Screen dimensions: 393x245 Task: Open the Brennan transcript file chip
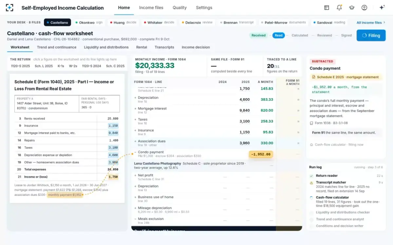coord(237,23)
